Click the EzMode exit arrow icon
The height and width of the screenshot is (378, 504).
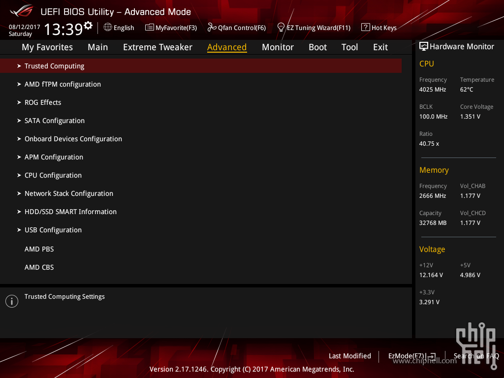[432, 356]
